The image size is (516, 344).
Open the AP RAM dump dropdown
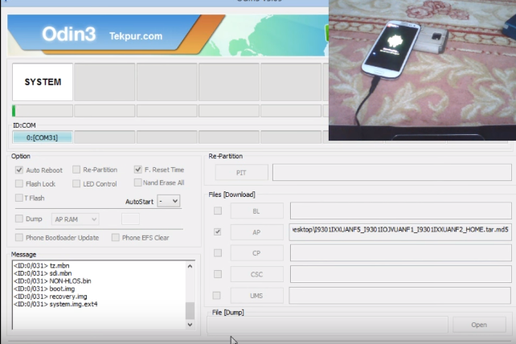pyautogui.click(x=75, y=219)
